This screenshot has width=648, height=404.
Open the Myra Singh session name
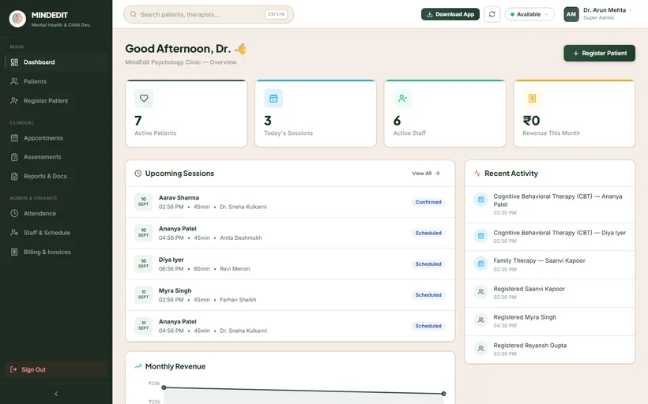coord(175,290)
